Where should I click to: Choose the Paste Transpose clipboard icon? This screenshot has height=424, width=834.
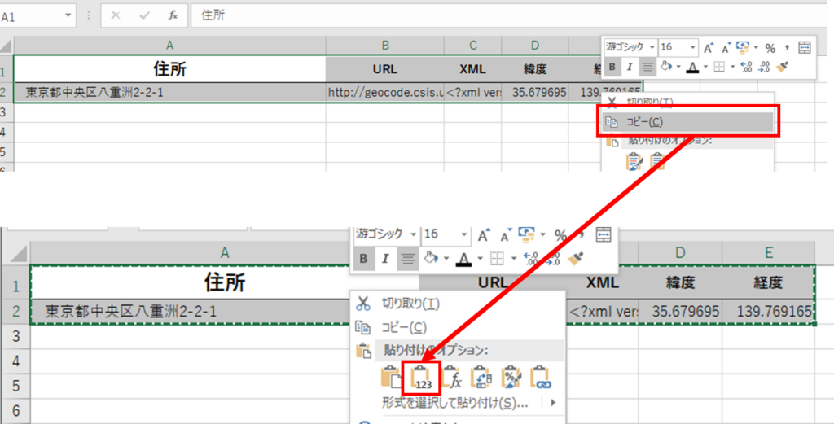tap(481, 377)
